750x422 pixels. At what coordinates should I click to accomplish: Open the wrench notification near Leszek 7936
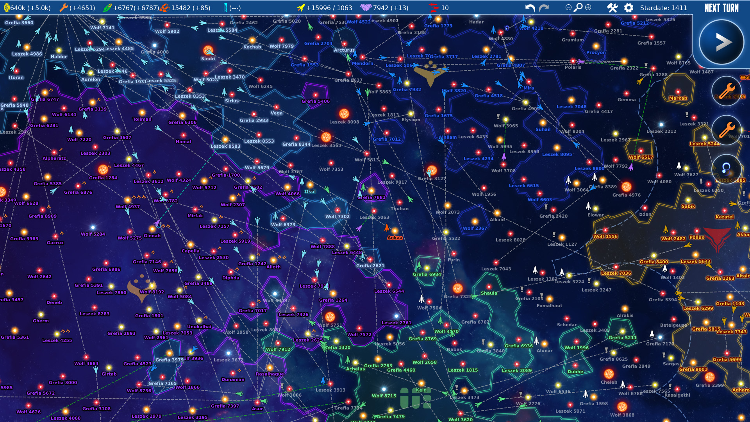[x=727, y=91]
